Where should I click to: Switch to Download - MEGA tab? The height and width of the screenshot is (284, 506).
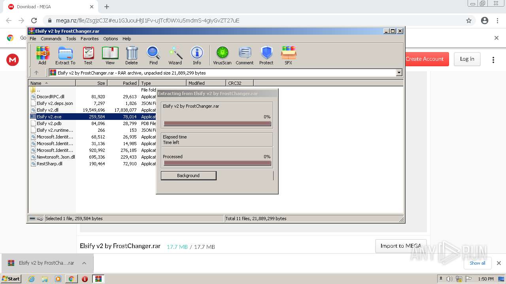click(x=51, y=7)
